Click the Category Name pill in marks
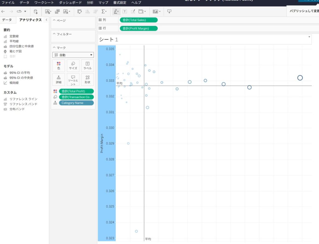Viewport: 319px width, 244px height. point(76,103)
